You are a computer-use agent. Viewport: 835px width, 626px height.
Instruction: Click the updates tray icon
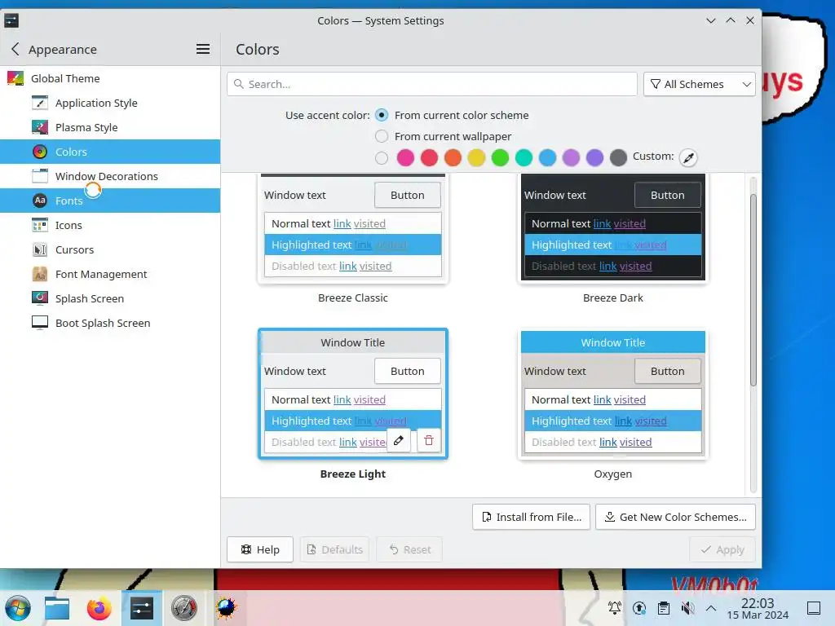click(x=639, y=608)
